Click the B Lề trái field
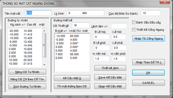The width and height of the screenshot is (173, 98). tap(101, 37)
